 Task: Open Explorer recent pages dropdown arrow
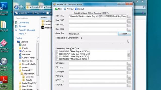pos(24,7)
